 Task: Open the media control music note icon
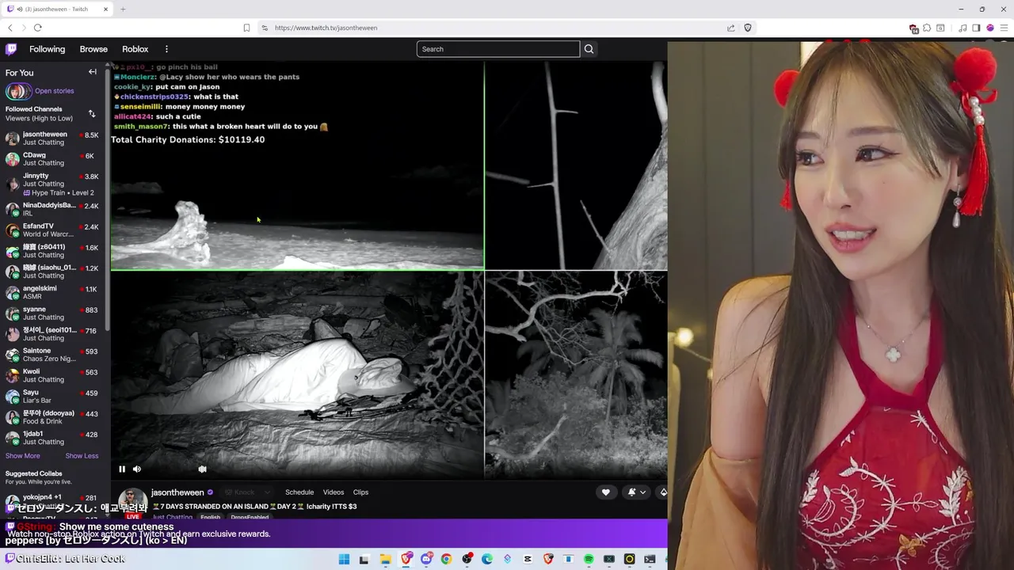(963, 28)
